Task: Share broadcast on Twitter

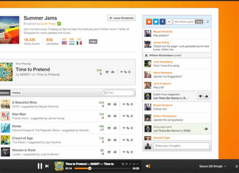Action: coord(156,22)
